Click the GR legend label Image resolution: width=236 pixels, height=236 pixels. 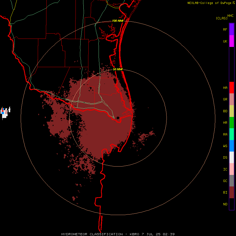coord(225,99)
